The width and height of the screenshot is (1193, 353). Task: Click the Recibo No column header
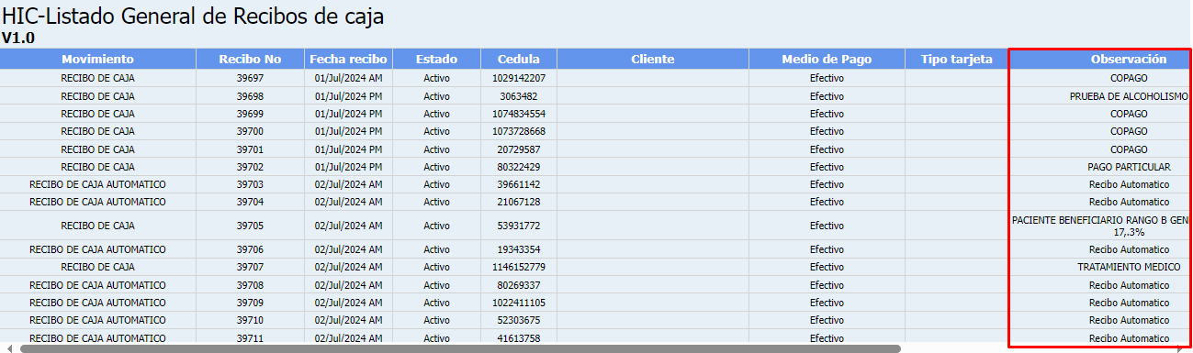(250, 59)
